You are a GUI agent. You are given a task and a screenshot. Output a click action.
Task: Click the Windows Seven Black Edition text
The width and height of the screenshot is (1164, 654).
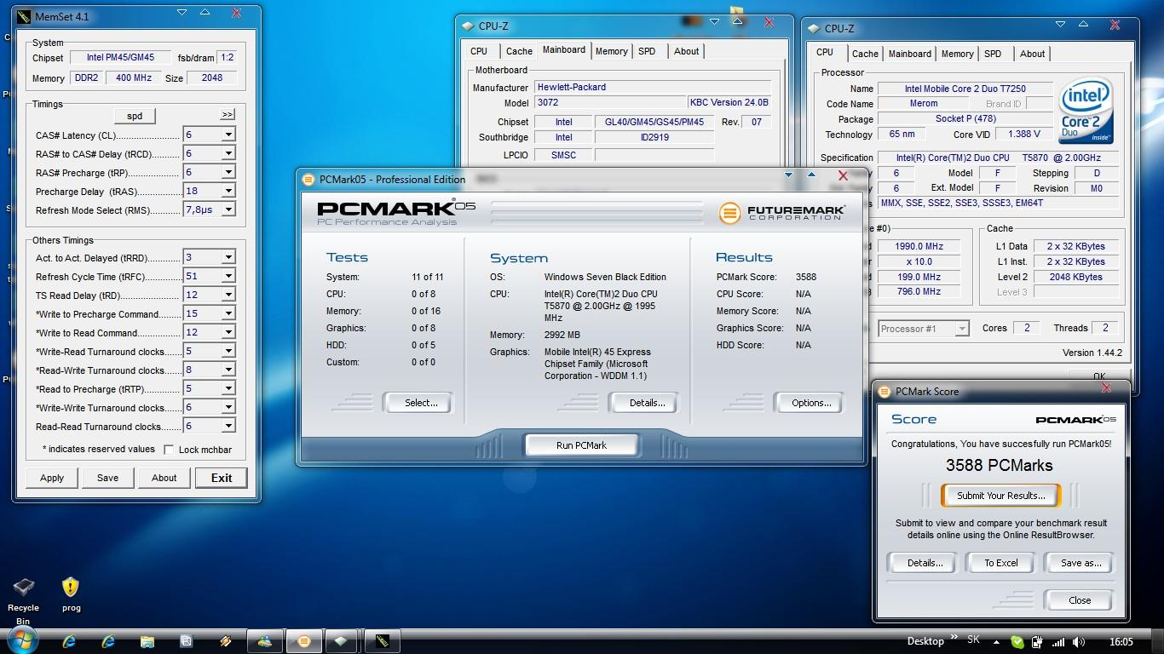(605, 277)
